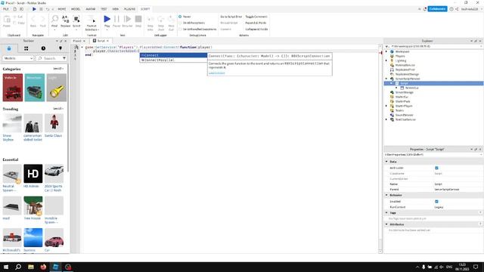Screen dimensions: 484x272
Task: Expand the Workspace node arrow
Action: tap(386, 51)
